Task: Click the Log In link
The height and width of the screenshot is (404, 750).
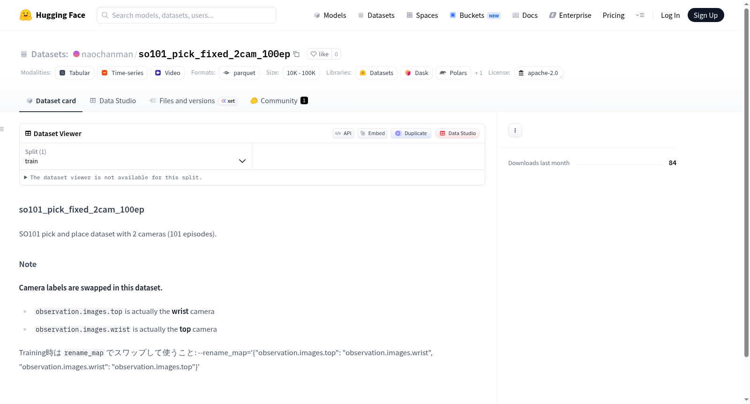Action: (x=670, y=15)
